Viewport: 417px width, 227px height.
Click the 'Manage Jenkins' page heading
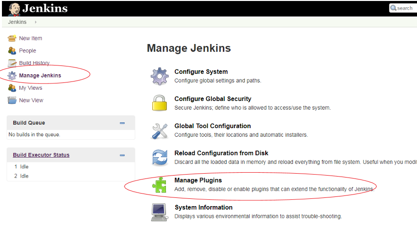(x=189, y=48)
